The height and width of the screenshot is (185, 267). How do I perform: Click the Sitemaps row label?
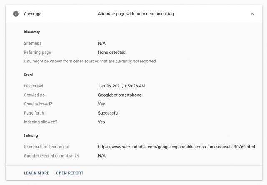[x=33, y=43]
